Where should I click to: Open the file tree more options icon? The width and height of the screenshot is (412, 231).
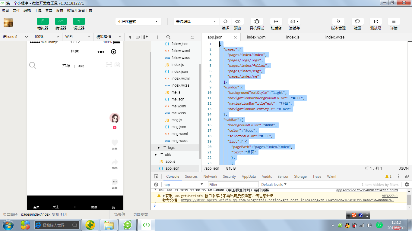(x=181, y=37)
